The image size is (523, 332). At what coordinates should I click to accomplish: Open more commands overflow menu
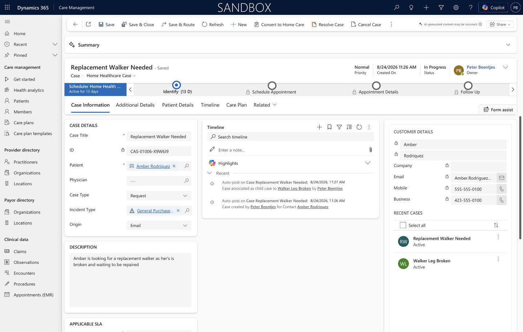(391, 24)
